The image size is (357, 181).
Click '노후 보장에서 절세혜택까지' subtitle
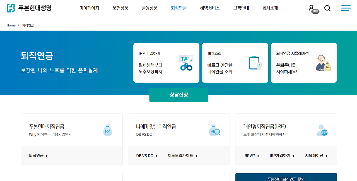[264, 134]
